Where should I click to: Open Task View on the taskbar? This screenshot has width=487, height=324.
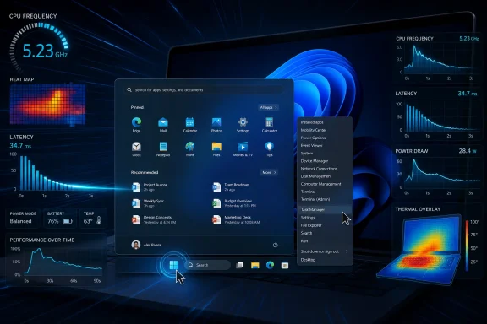tap(240, 265)
